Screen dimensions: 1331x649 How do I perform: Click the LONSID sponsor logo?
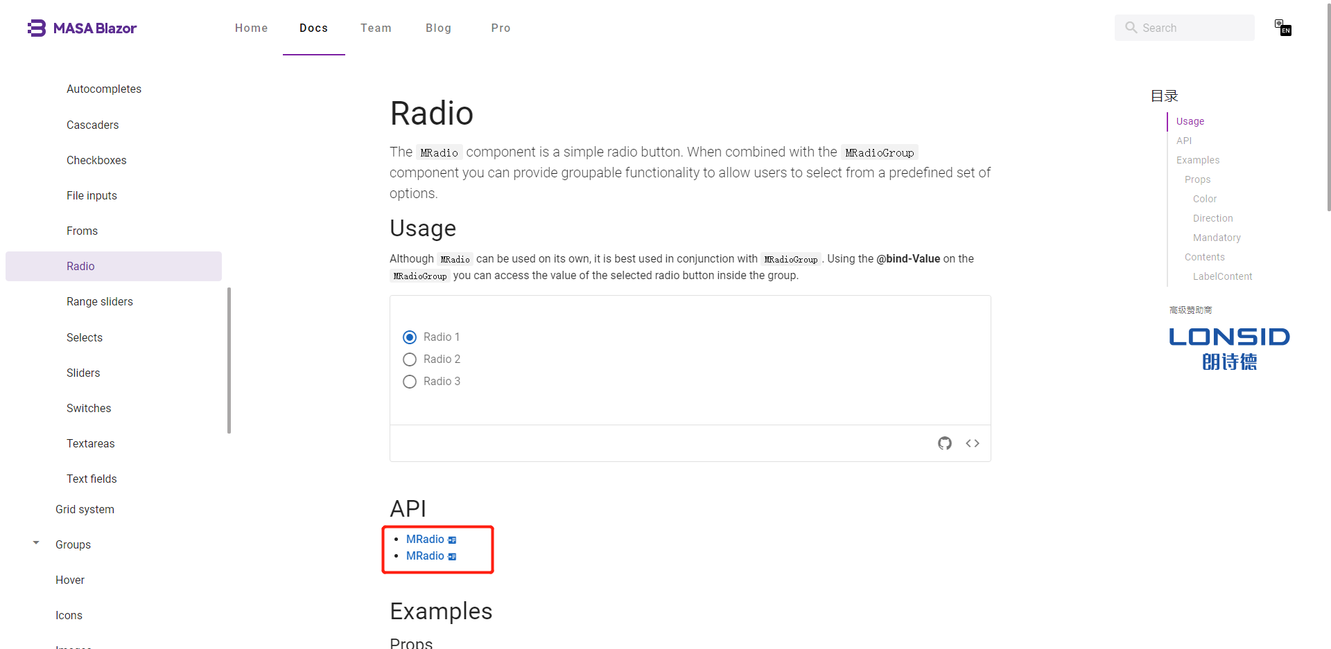[x=1229, y=348]
